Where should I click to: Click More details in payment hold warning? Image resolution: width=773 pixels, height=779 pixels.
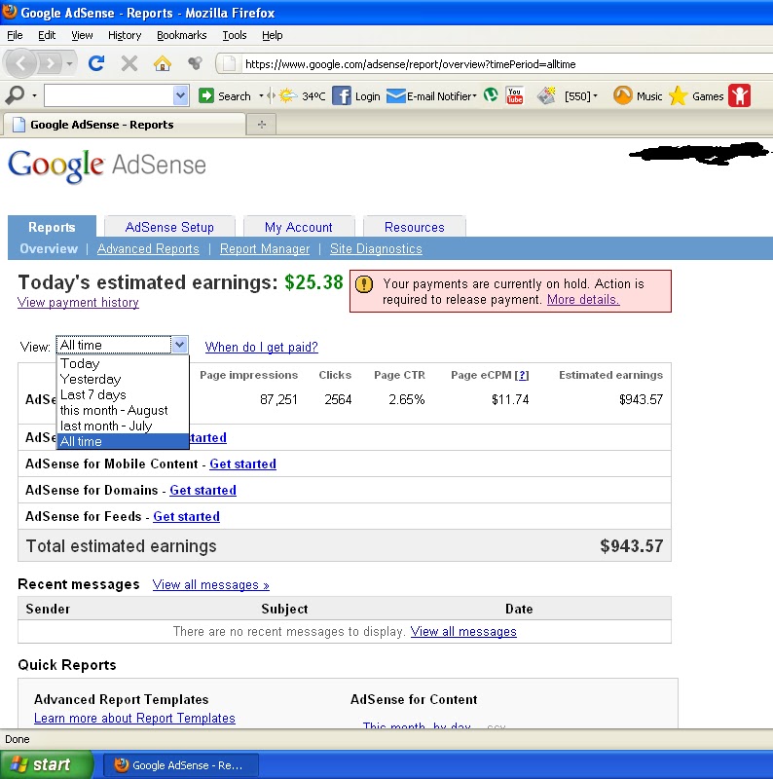pos(583,300)
